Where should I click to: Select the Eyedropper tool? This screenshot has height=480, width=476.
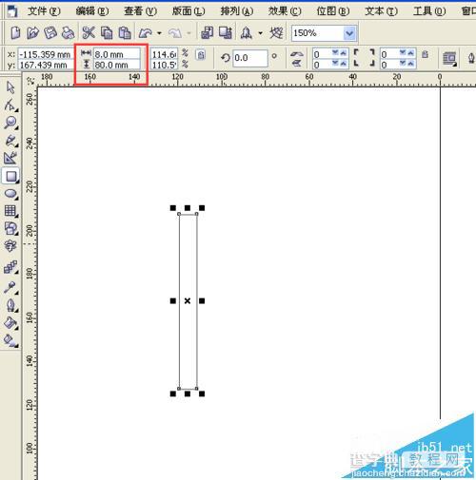pos(10,287)
